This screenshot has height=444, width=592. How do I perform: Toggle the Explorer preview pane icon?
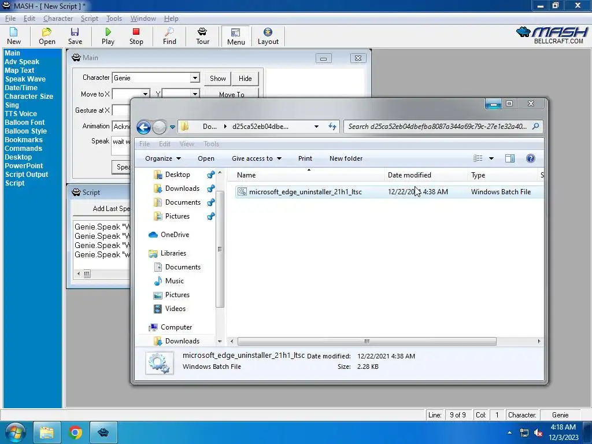click(510, 158)
